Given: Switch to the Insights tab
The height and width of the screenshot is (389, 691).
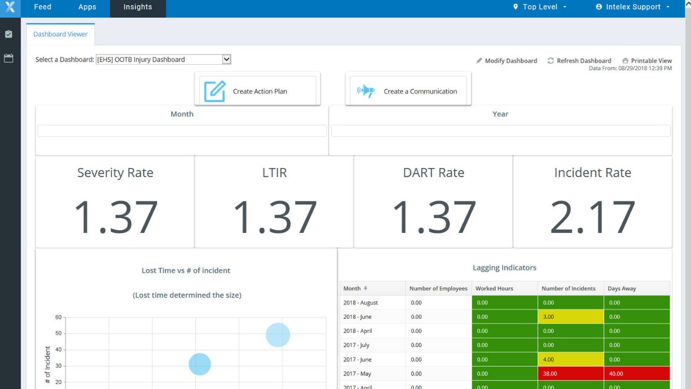Looking at the screenshot, I should [137, 6].
